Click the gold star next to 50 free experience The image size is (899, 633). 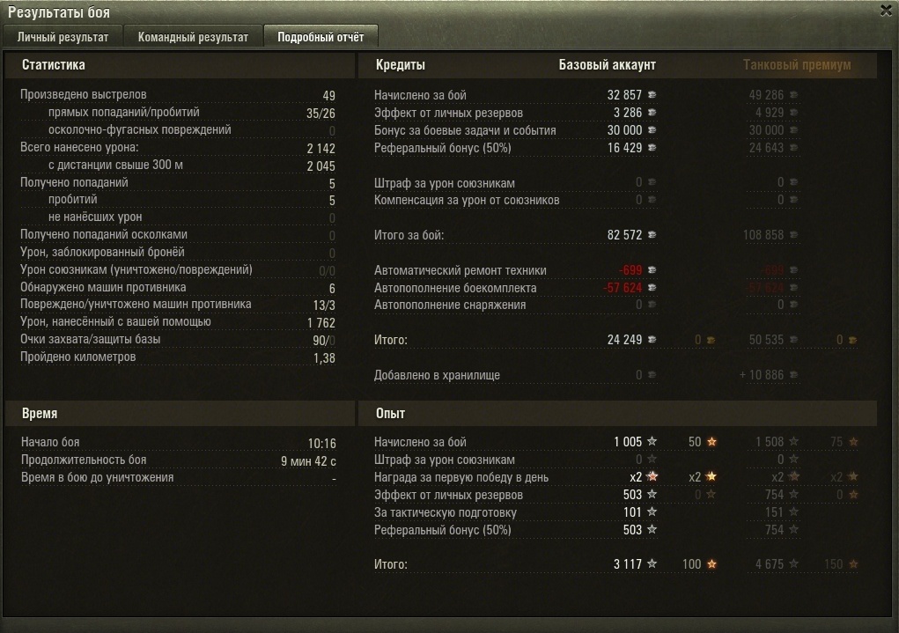pos(711,441)
